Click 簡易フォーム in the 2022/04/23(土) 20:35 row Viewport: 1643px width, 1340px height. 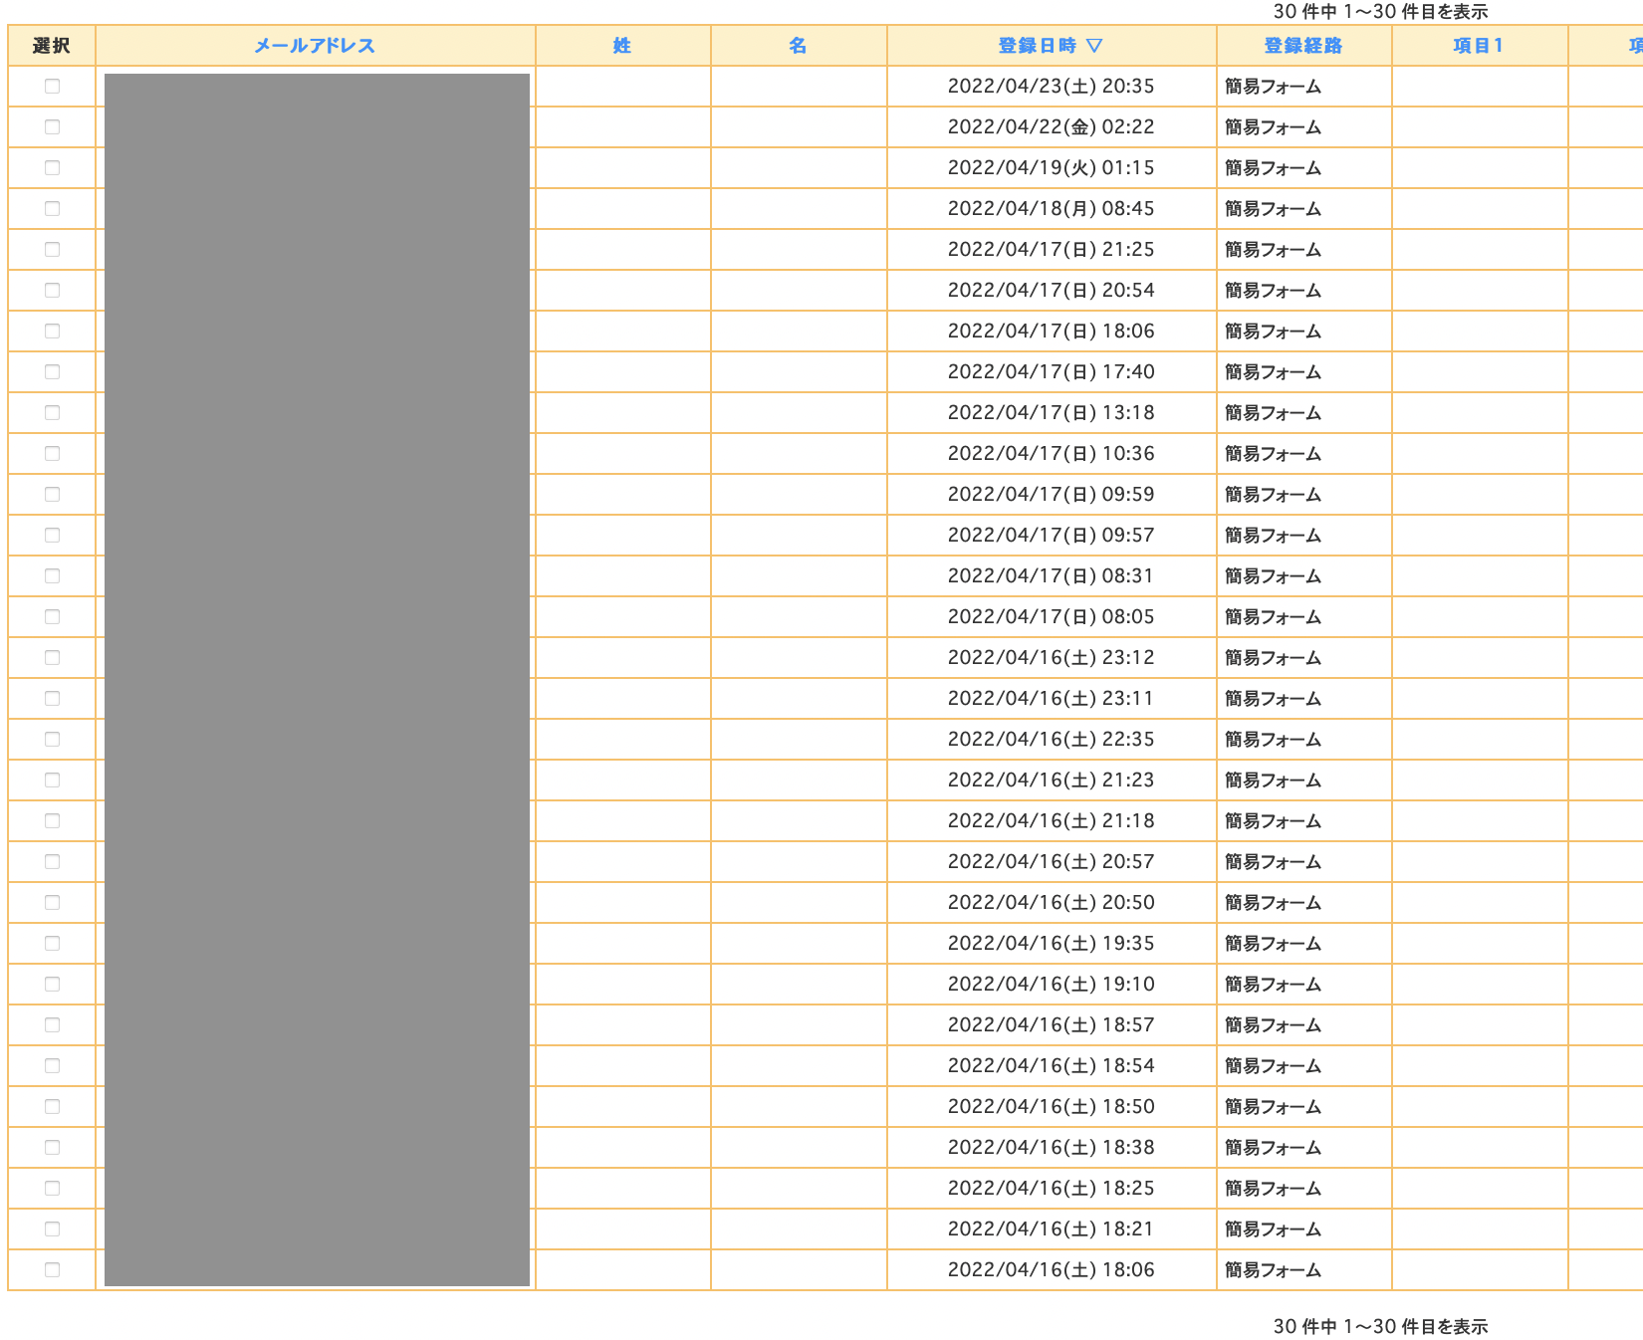pos(1274,87)
